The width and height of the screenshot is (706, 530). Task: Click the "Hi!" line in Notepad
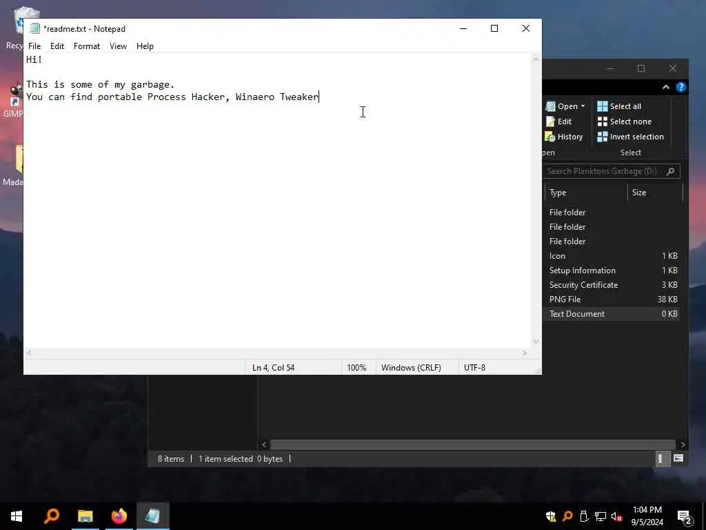[x=34, y=59]
